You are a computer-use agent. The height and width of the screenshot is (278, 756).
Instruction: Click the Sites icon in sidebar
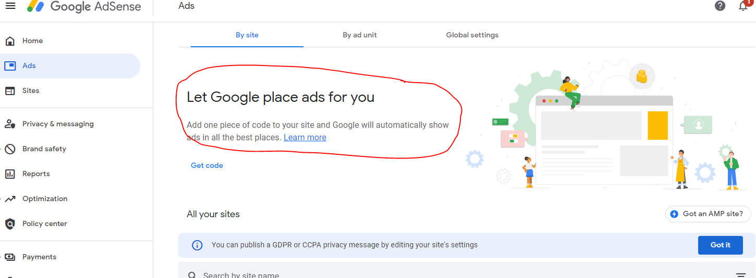click(10, 91)
